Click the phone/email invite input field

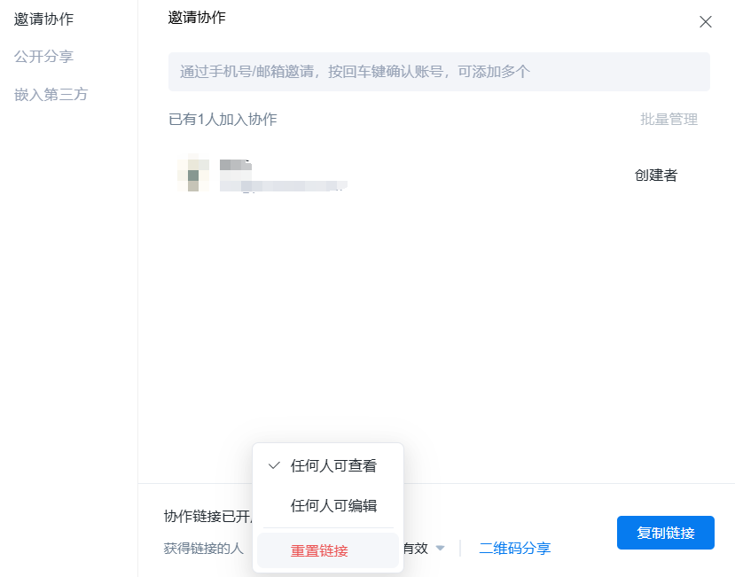point(439,72)
